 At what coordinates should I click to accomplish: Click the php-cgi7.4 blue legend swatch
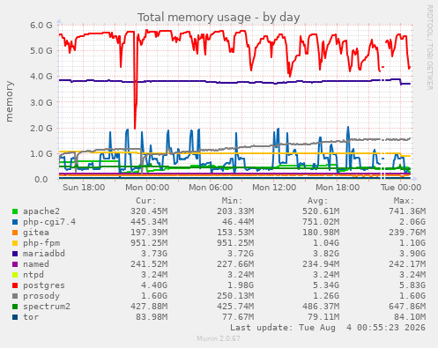tap(15, 222)
